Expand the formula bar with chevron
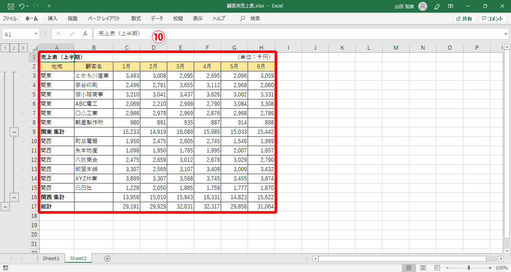Screen dimensions: 511x272 pyautogui.click(x=506, y=34)
